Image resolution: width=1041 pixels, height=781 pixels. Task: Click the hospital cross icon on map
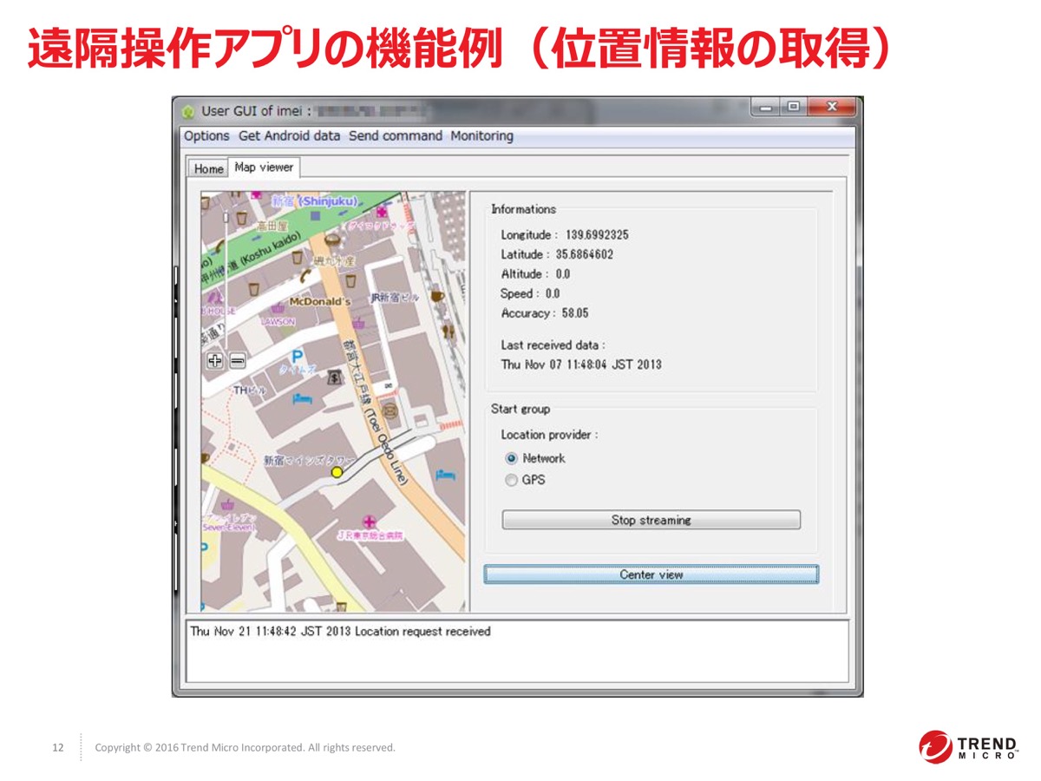pyautogui.click(x=370, y=521)
